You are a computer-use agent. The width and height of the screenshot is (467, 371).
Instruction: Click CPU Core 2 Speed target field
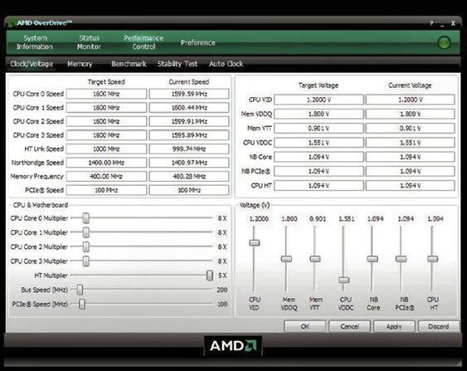pyautogui.click(x=106, y=121)
